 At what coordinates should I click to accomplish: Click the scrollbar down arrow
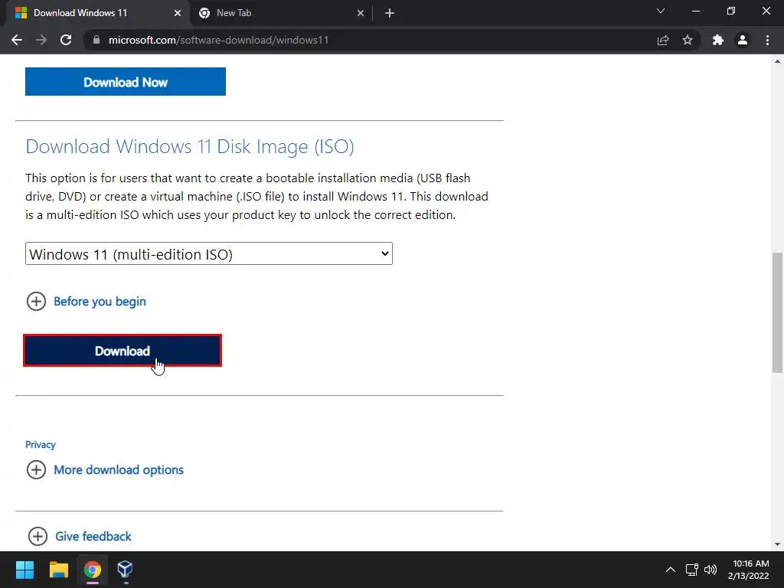pyautogui.click(x=777, y=544)
